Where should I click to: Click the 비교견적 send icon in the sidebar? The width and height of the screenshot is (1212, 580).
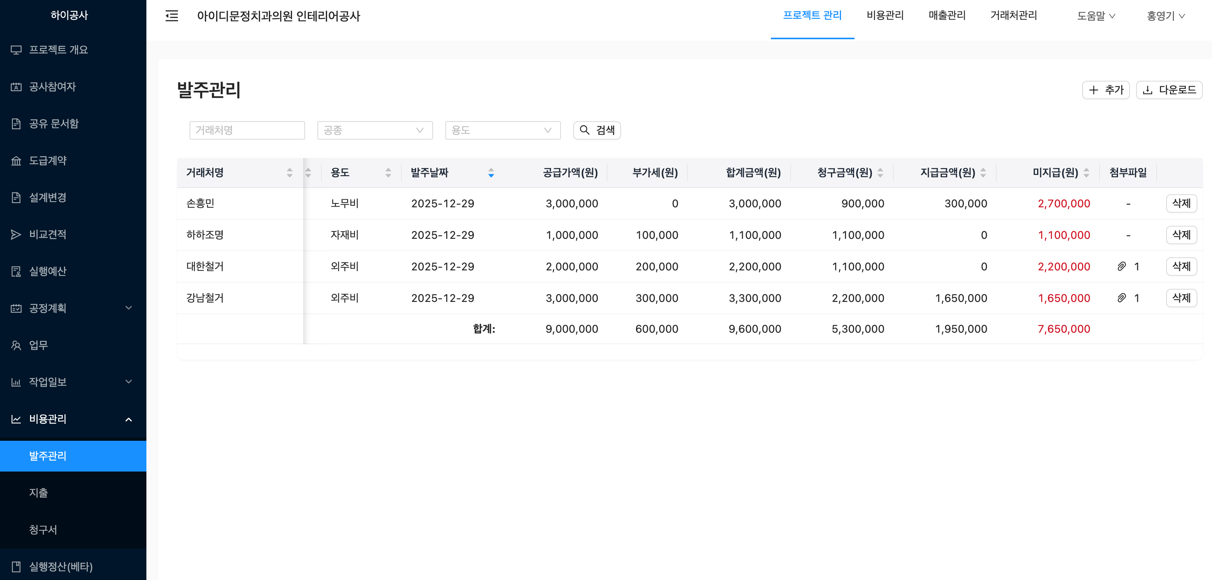(x=16, y=234)
